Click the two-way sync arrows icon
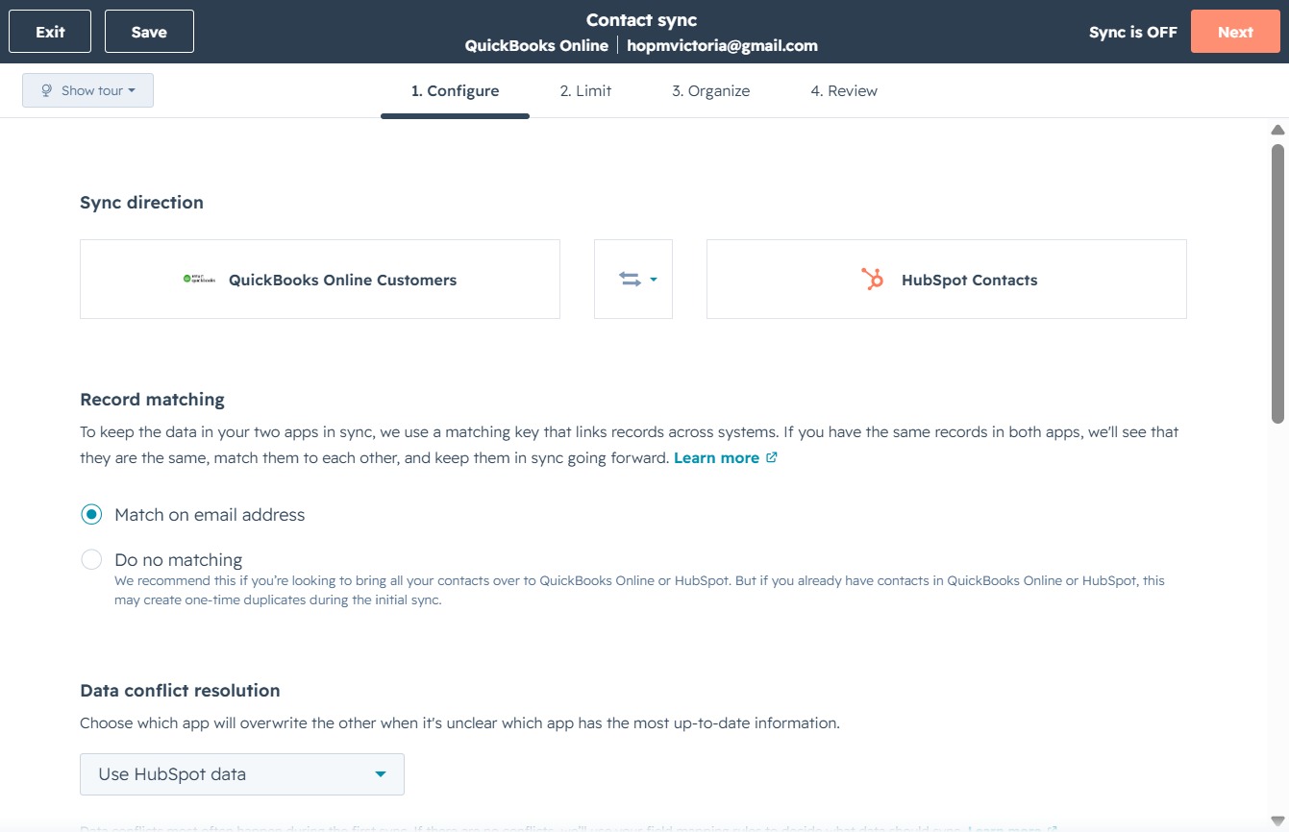This screenshot has width=1289, height=832. point(630,280)
